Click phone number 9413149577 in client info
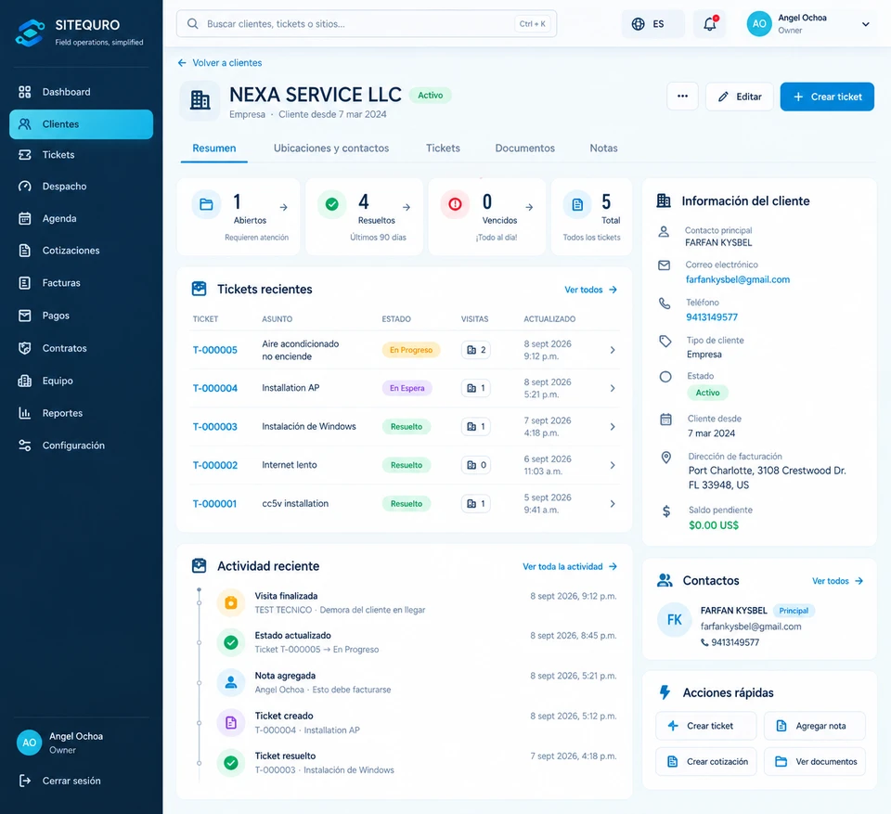891x814 pixels. [712, 317]
